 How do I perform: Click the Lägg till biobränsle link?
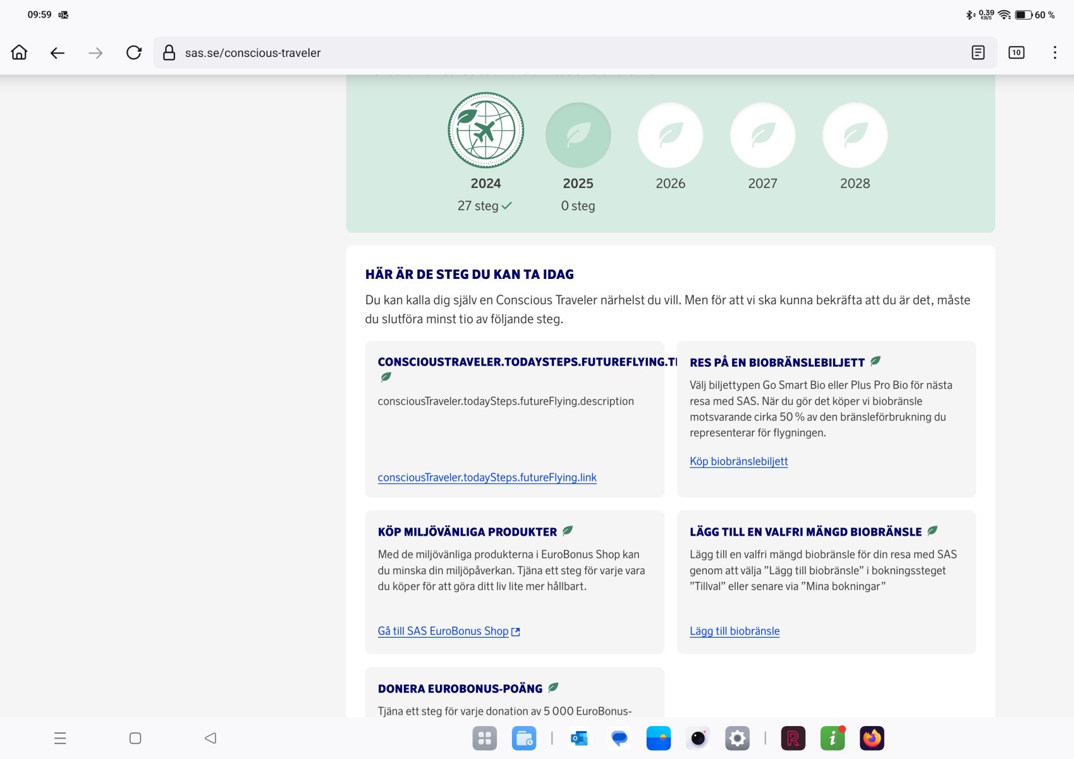tap(735, 631)
